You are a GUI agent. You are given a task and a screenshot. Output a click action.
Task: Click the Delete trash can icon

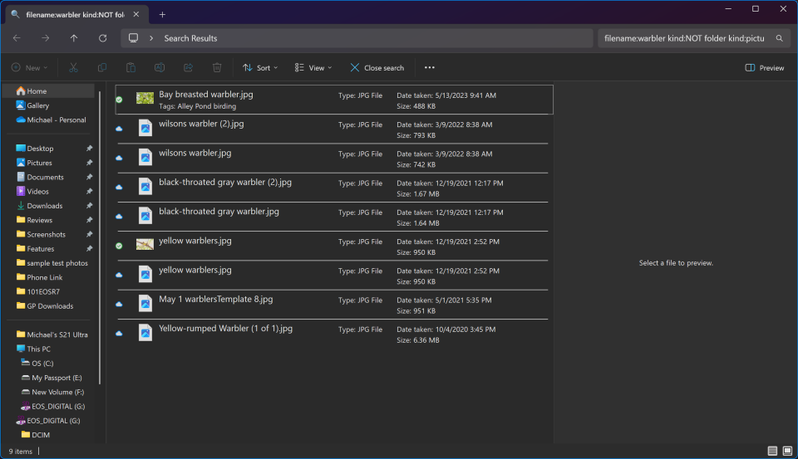coord(217,68)
